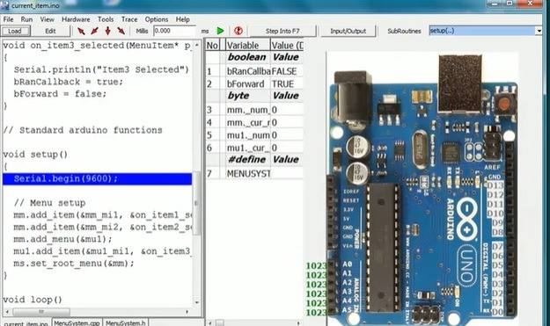Click the A5 analog value 1023

coord(317,312)
